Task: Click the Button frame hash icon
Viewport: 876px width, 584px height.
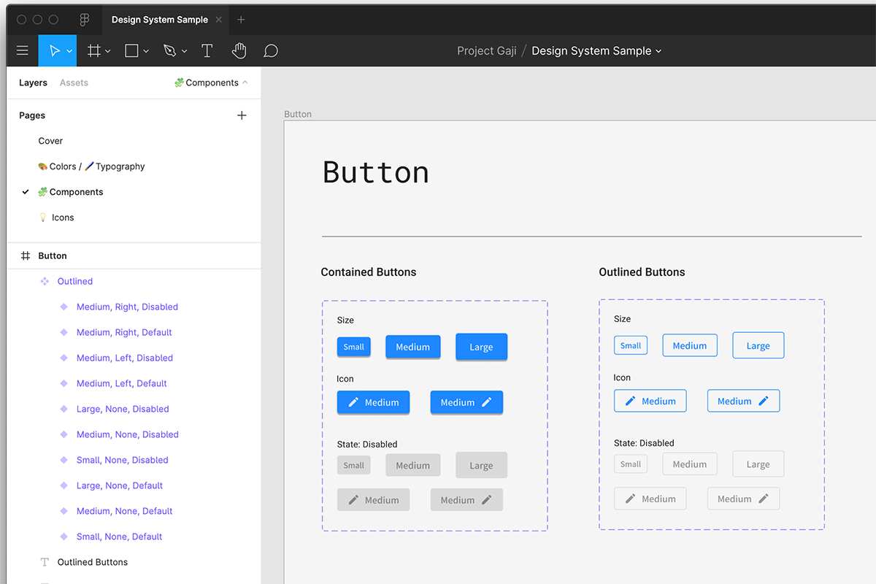Action: [26, 255]
